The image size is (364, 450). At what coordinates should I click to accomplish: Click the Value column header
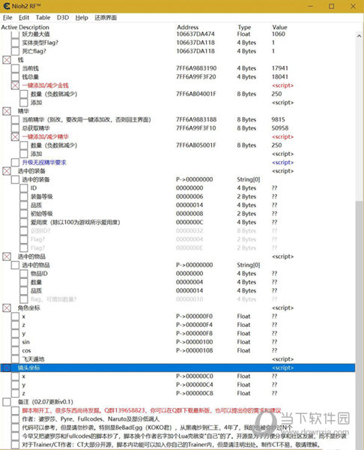pyautogui.click(x=279, y=27)
